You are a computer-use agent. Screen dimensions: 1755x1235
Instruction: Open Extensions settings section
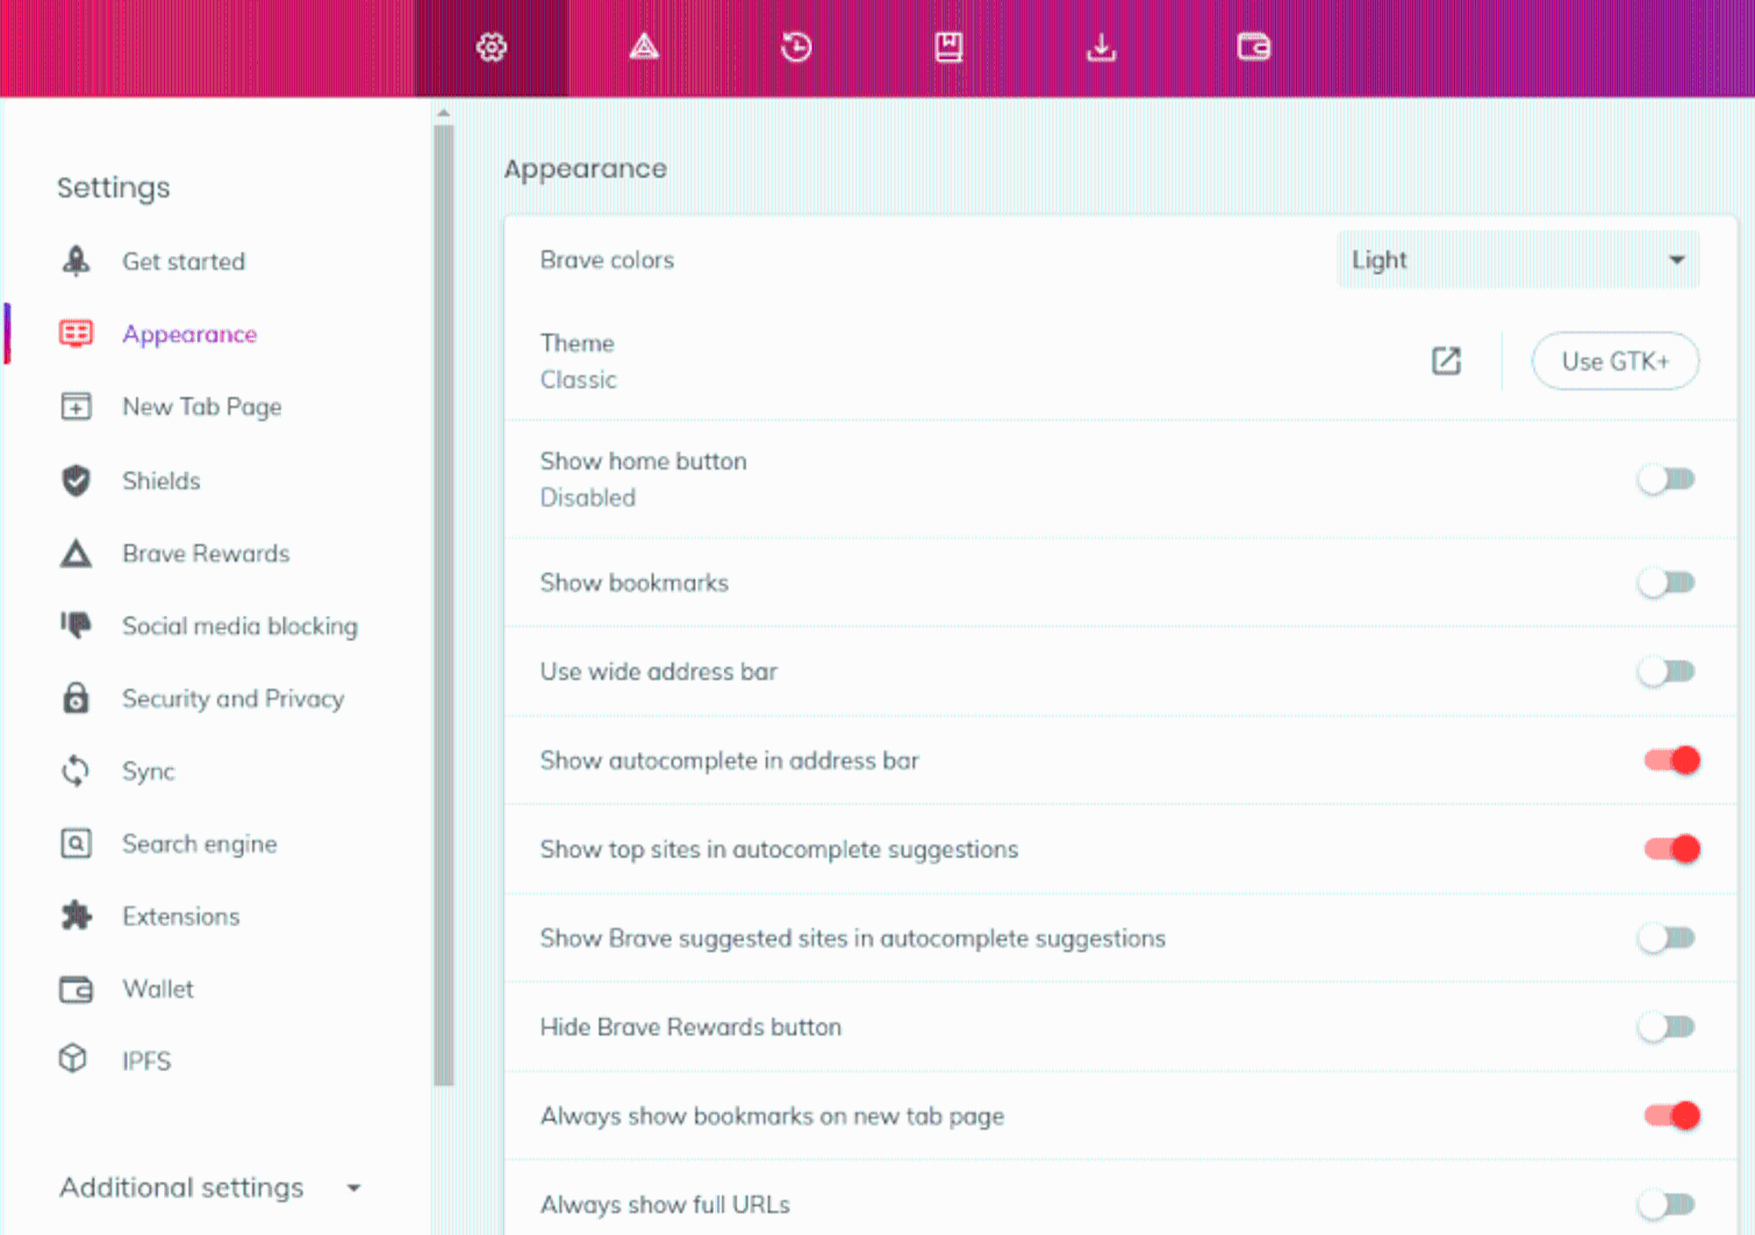click(x=181, y=917)
